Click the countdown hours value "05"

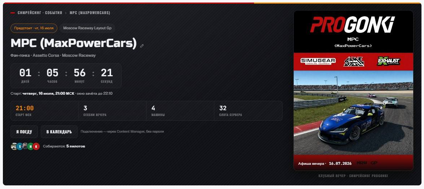[x=52, y=73]
